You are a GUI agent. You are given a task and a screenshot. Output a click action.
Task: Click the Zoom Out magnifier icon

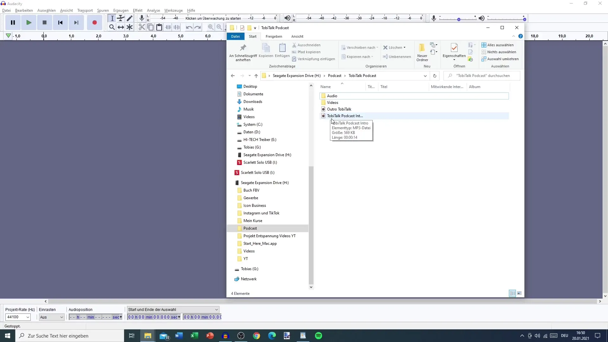point(219,27)
